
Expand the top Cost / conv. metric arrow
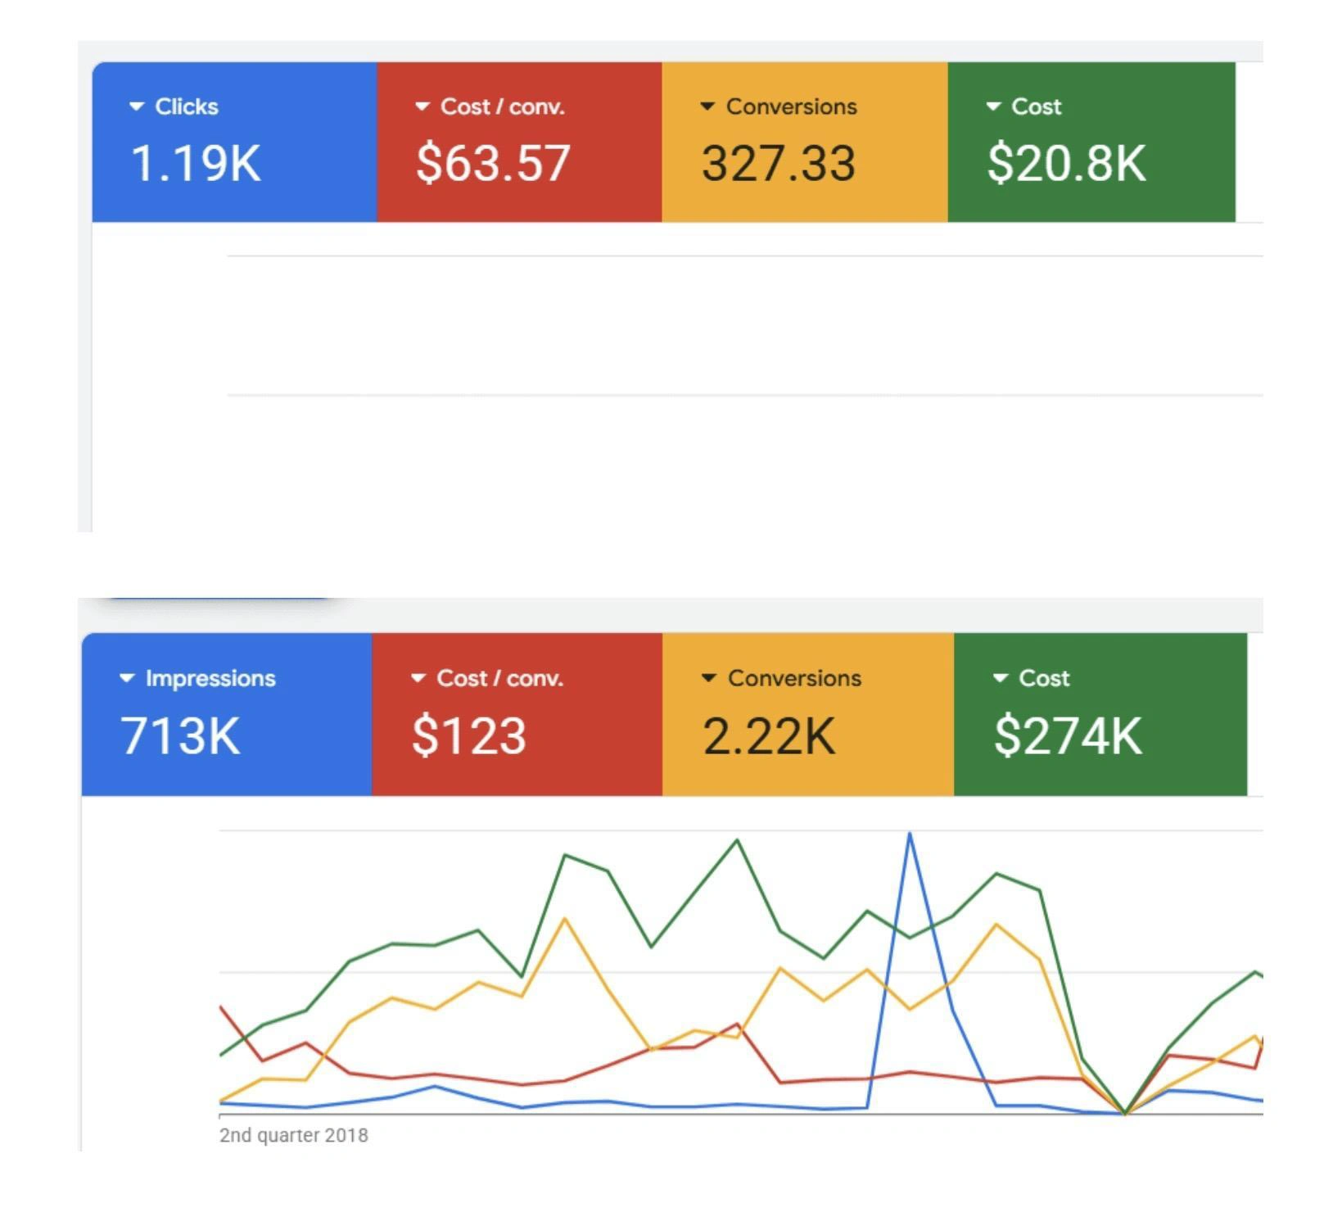[x=422, y=106]
